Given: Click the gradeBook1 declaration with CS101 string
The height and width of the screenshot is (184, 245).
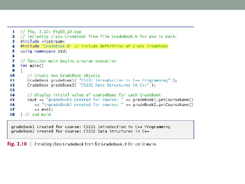Looking at the screenshot, I should pos(102,80).
